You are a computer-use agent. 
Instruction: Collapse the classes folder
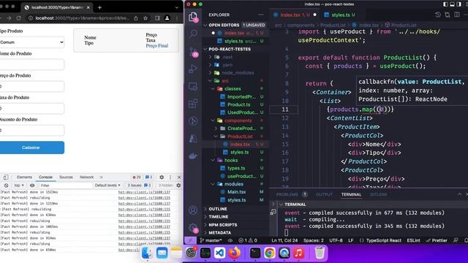(233, 89)
